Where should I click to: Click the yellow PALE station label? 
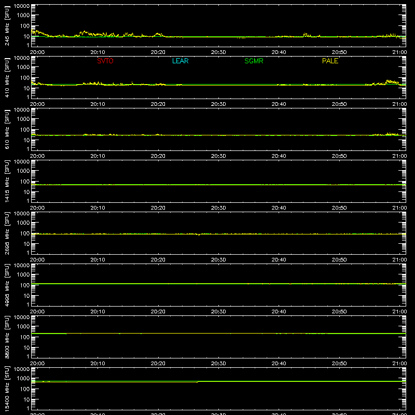pyautogui.click(x=330, y=61)
